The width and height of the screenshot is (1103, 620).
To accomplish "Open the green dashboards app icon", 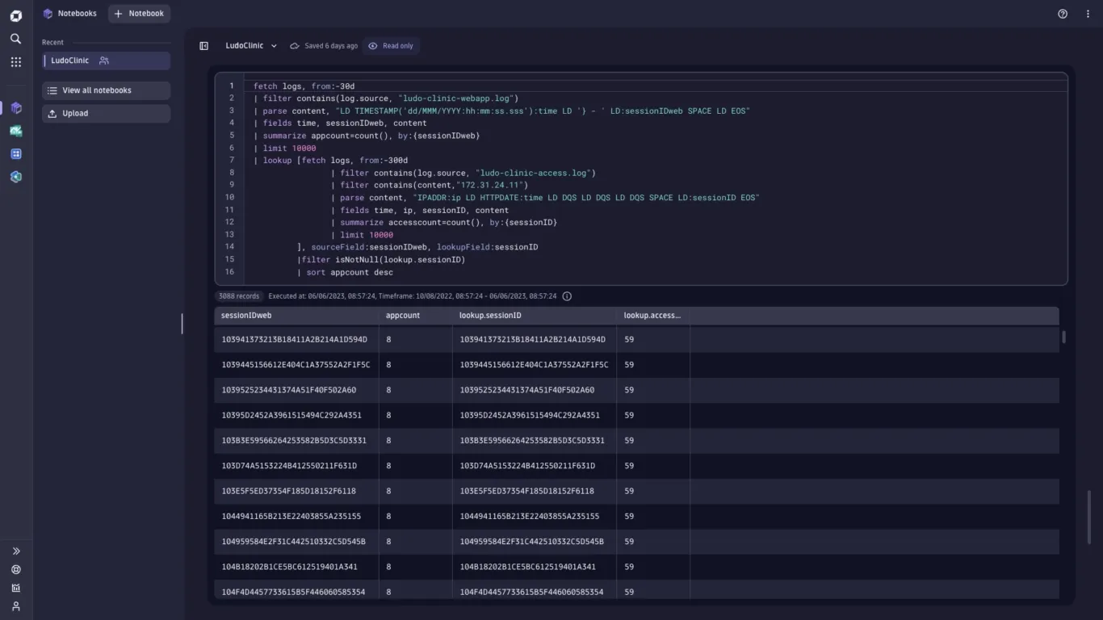I will click(x=15, y=131).
